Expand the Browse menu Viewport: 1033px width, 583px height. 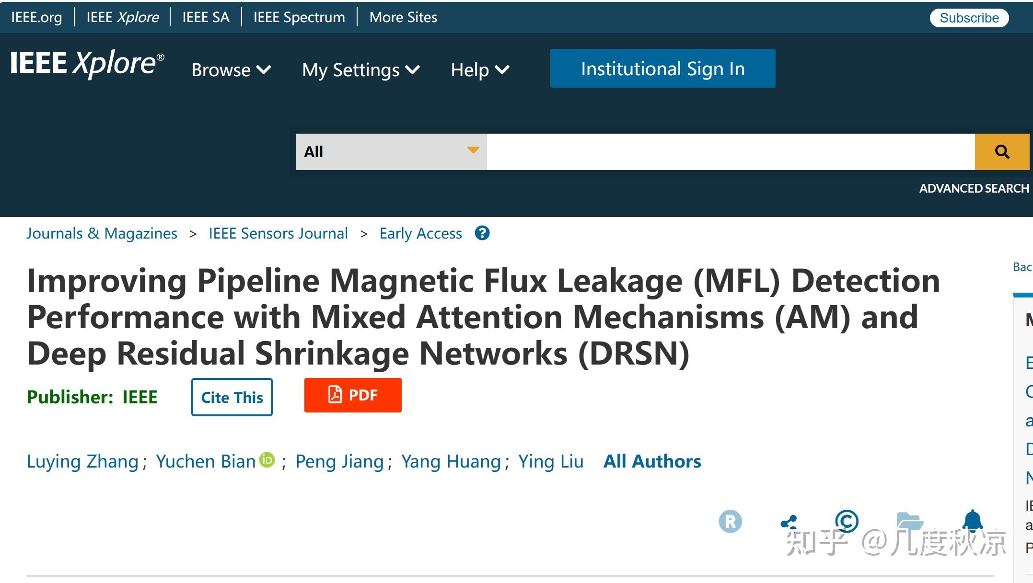tap(232, 69)
